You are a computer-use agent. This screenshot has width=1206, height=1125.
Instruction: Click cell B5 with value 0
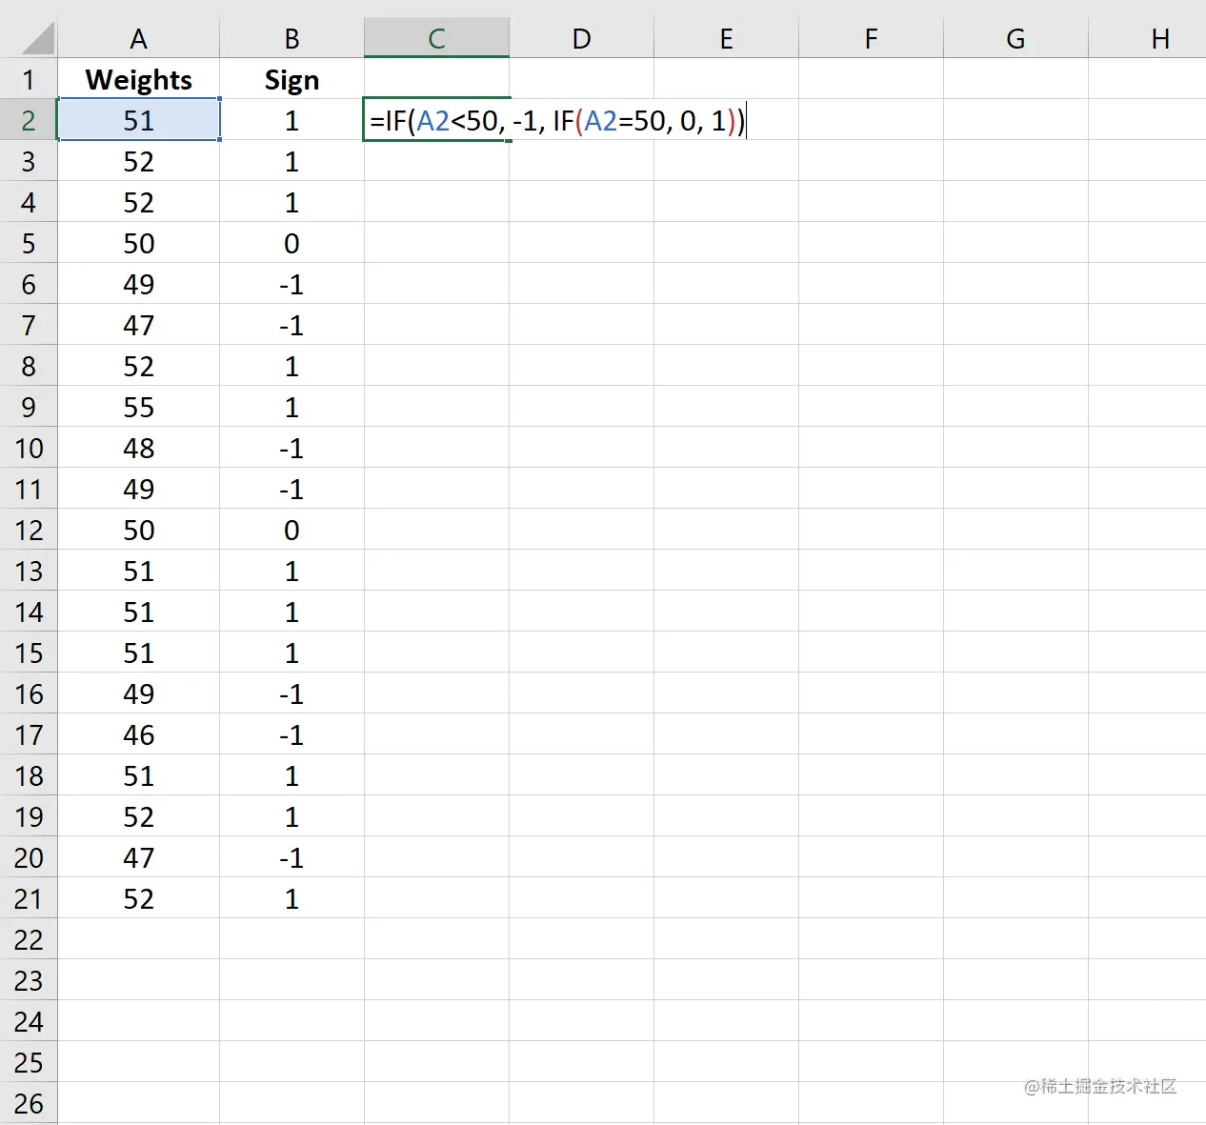(291, 243)
